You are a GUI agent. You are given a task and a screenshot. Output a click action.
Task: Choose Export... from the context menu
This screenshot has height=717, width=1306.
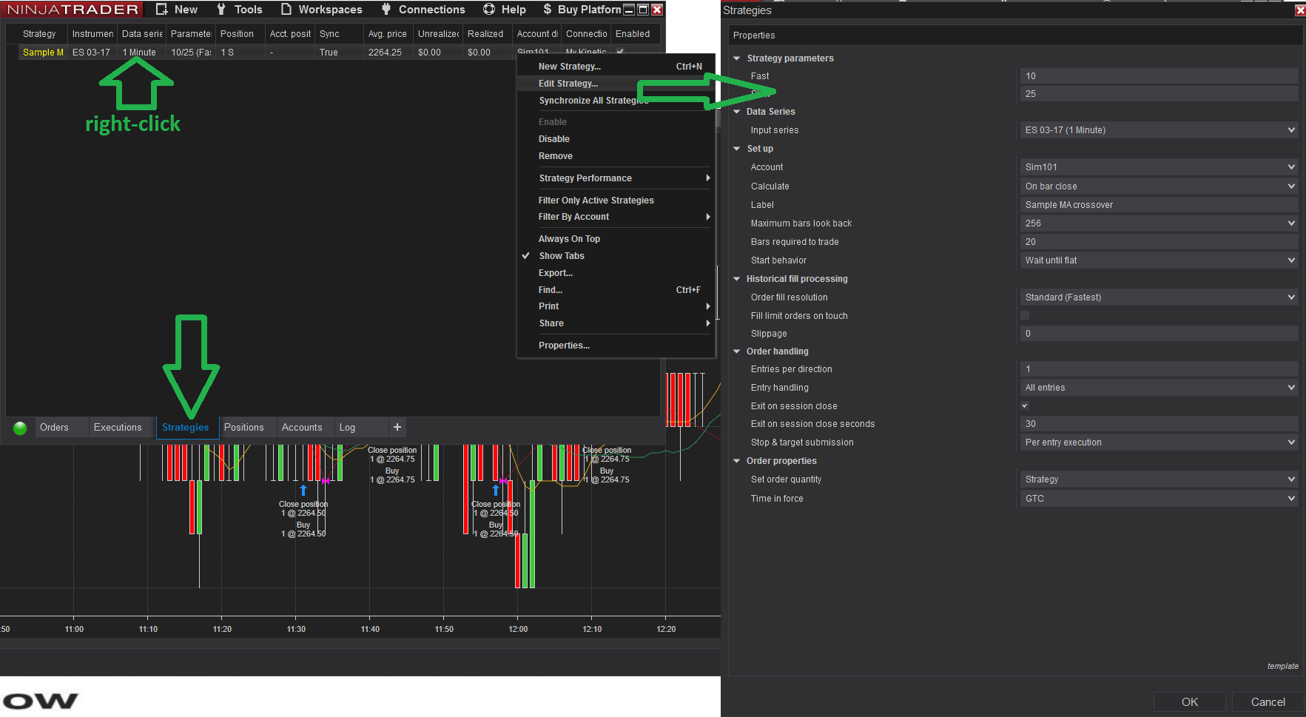click(616, 273)
